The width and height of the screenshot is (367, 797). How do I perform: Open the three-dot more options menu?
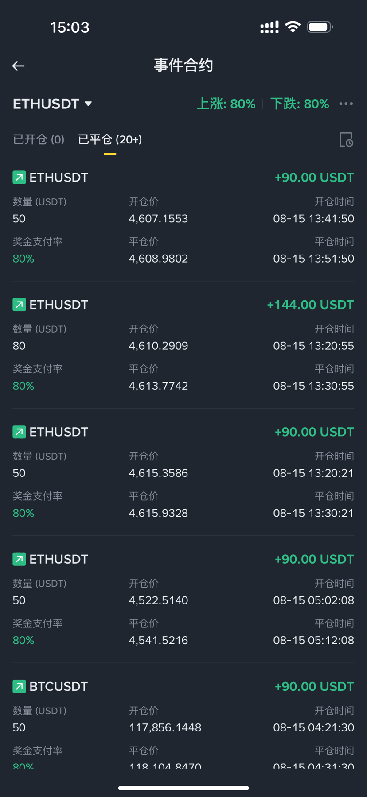tap(346, 104)
